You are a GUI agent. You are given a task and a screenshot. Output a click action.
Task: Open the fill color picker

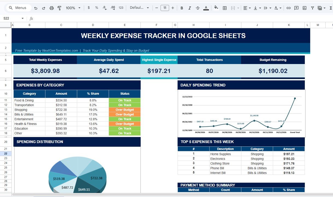(216, 8)
